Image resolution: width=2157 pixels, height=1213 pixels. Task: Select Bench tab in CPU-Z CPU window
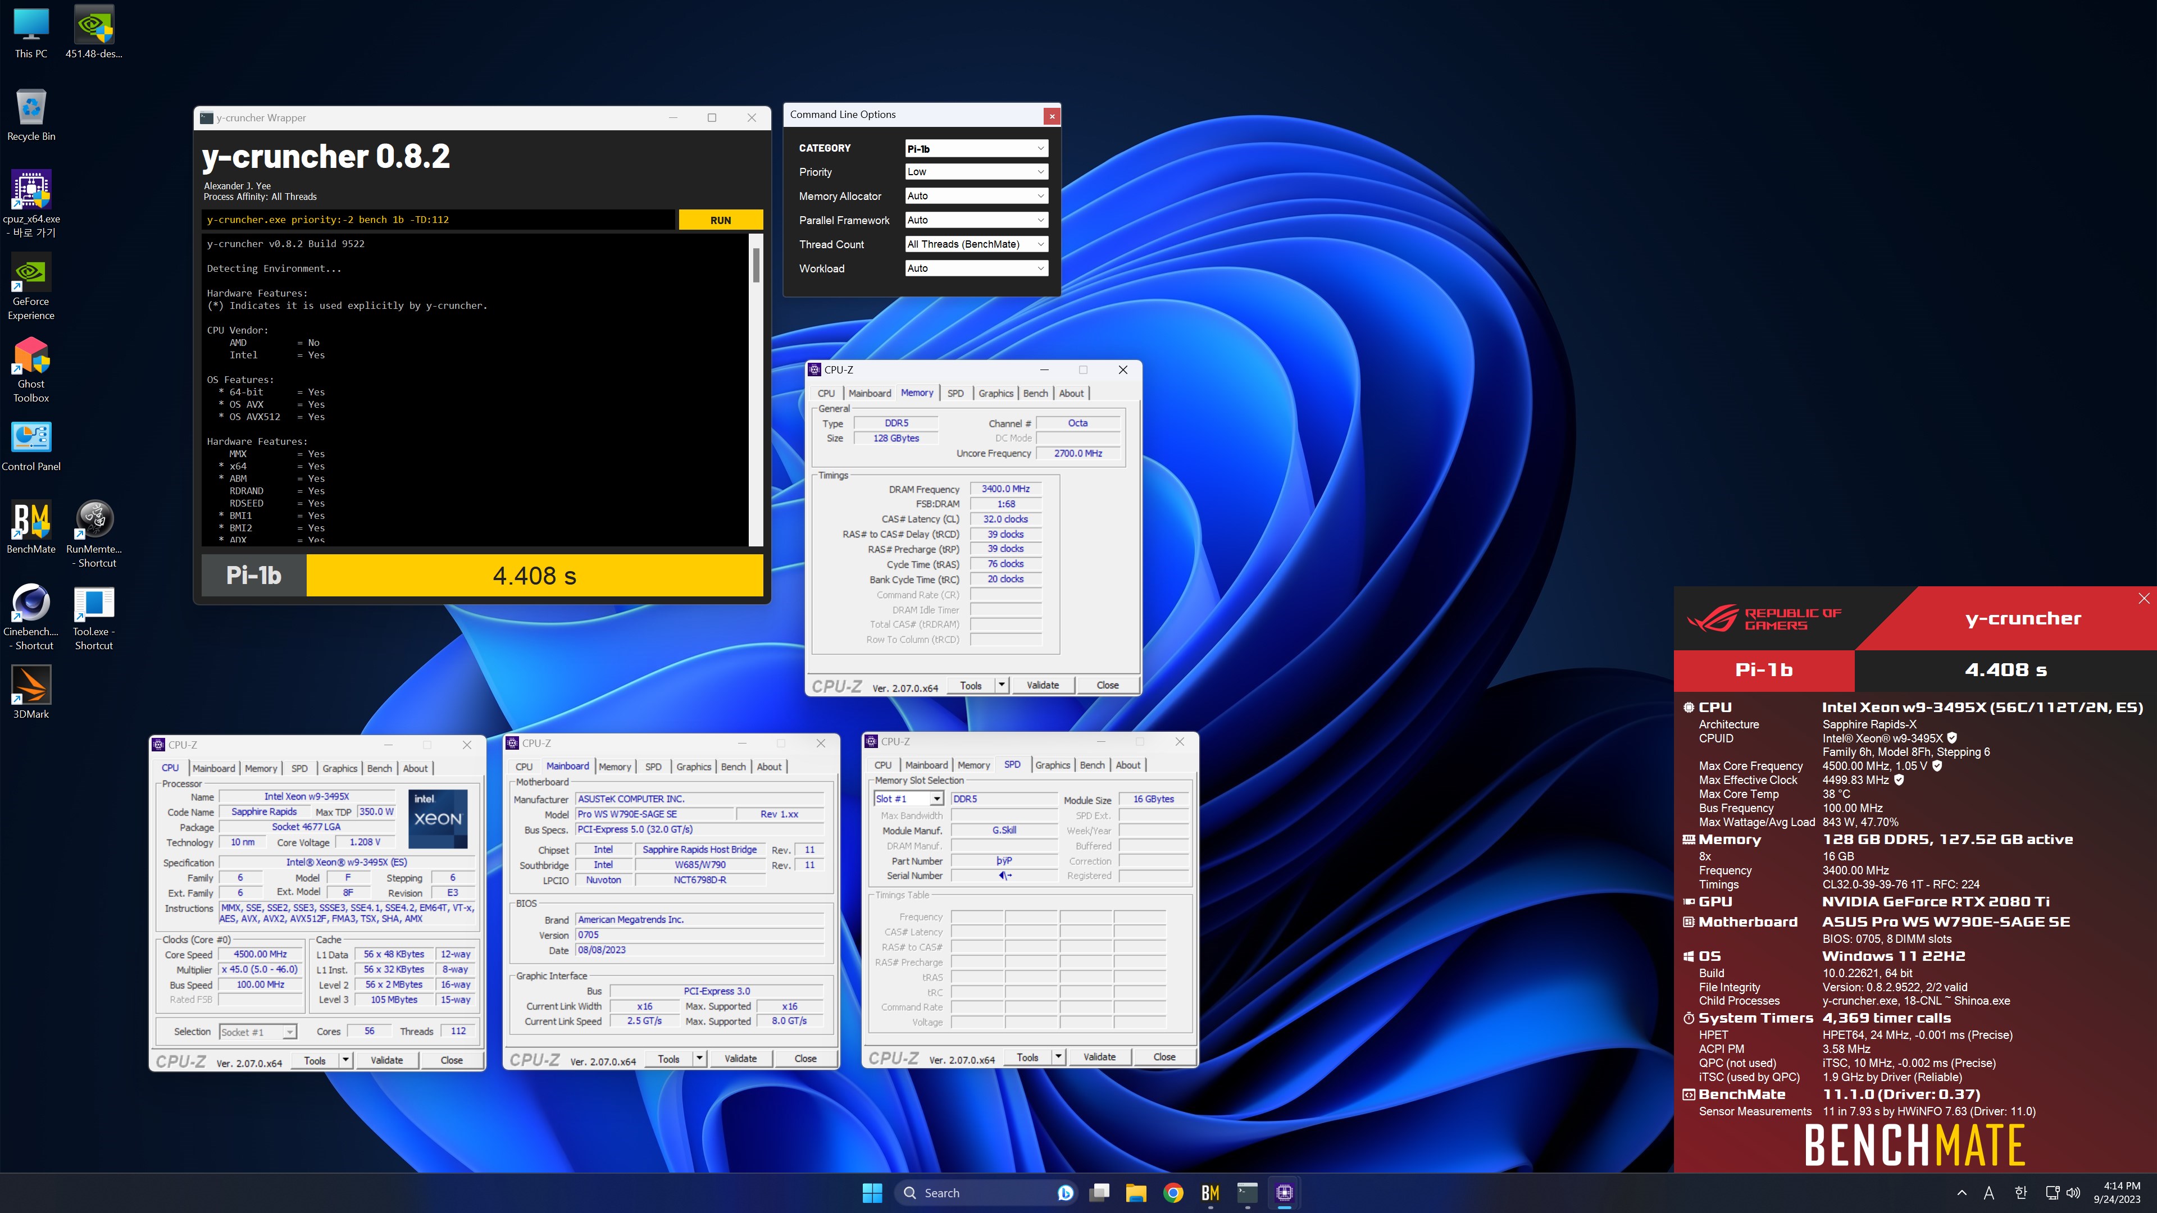379,768
